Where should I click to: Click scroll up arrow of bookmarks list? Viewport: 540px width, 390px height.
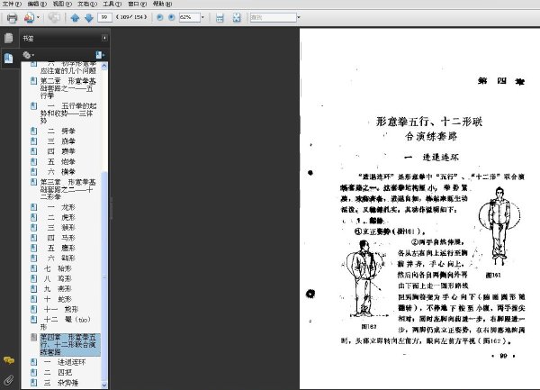tap(104, 66)
